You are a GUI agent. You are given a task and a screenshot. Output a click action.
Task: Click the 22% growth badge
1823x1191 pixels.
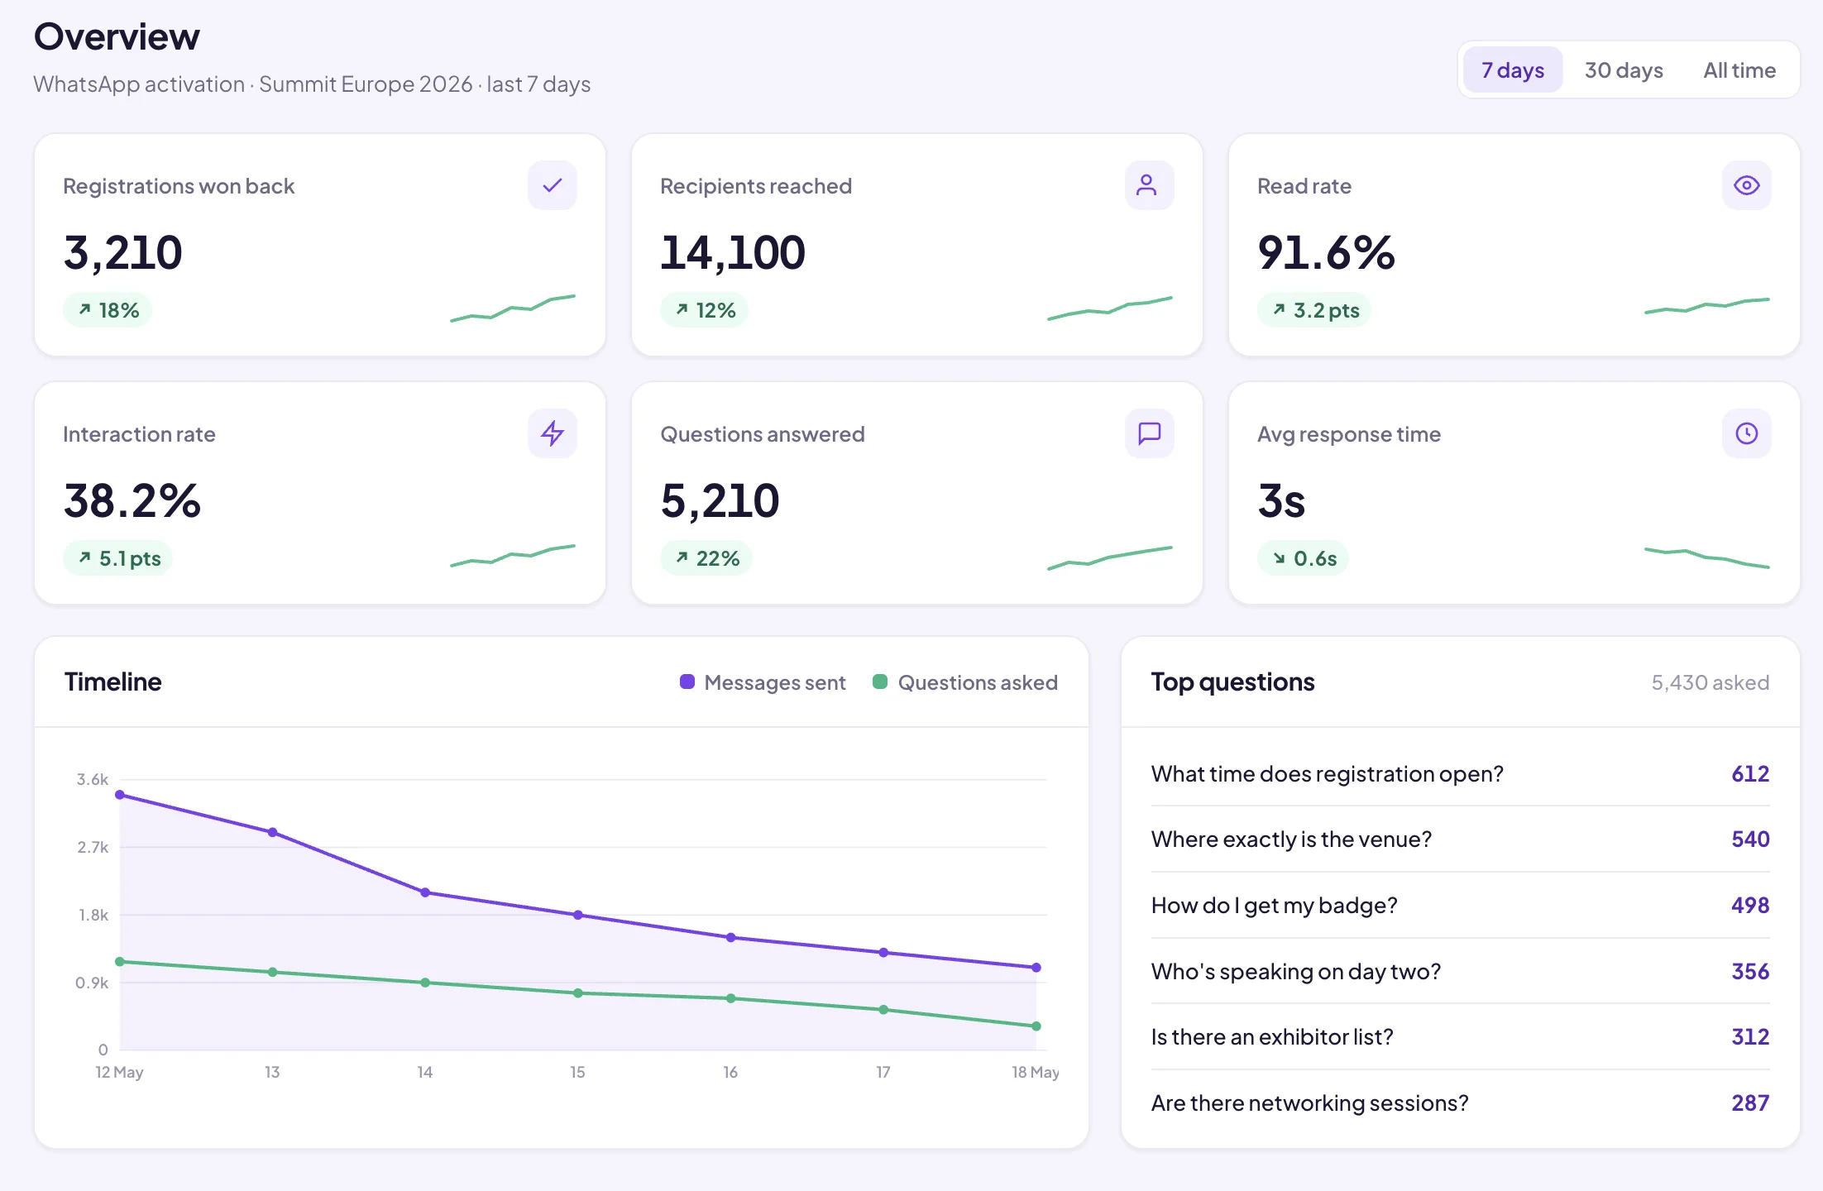tap(706, 558)
